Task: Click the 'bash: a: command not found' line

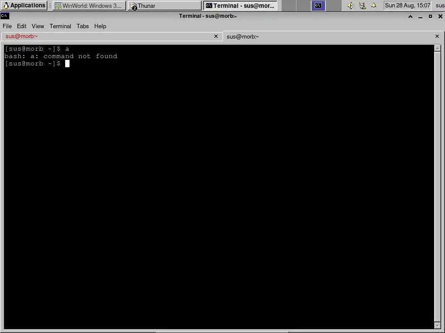Action: (61, 56)
